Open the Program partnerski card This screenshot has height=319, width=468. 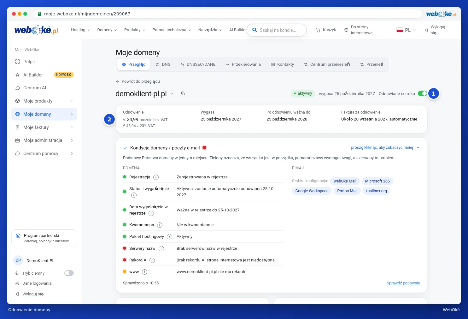[x=44, y=238]
